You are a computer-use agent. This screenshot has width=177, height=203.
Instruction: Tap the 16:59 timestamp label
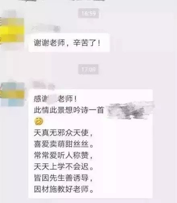pyautogui.click(x=88, y=13)
